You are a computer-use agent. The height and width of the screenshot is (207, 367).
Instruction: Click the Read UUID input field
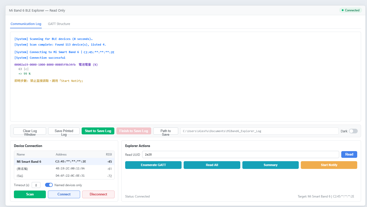[x=241, y=154]
